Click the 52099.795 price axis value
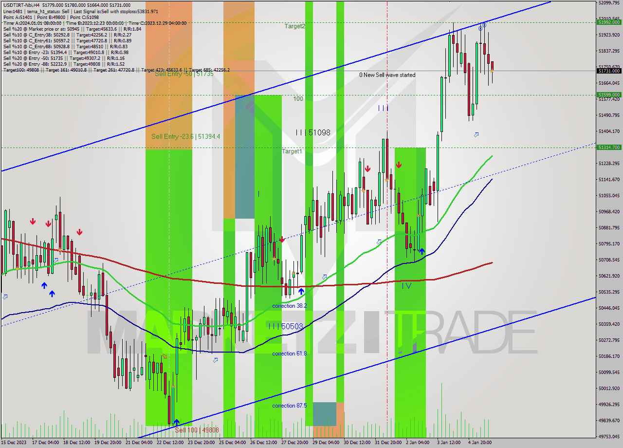 tap(609, 2)
